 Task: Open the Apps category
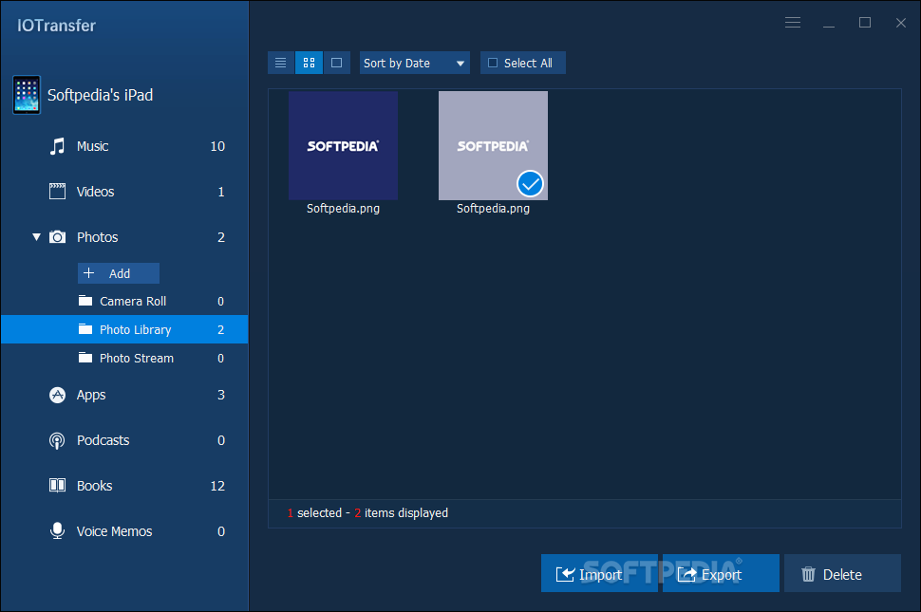tap(124, 395)
